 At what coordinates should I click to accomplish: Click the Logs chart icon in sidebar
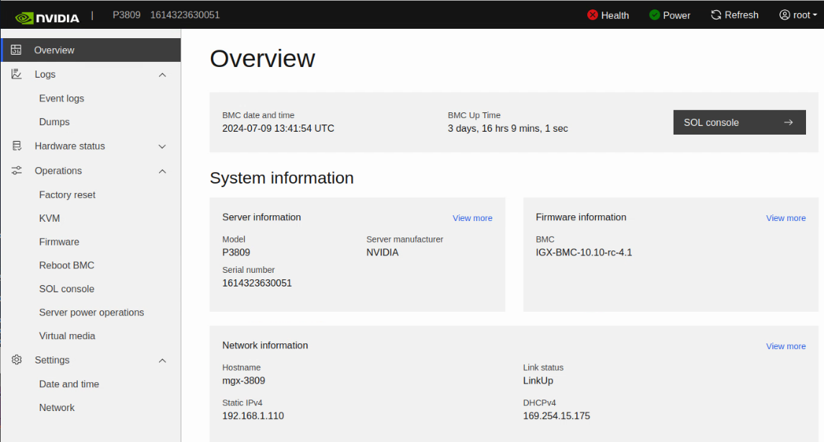click(x=17, y=74)
